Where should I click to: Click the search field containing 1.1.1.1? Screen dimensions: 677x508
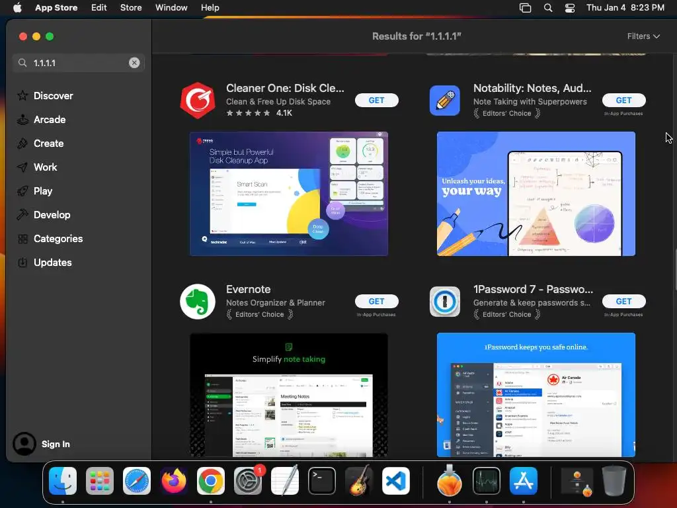point(79,63)
